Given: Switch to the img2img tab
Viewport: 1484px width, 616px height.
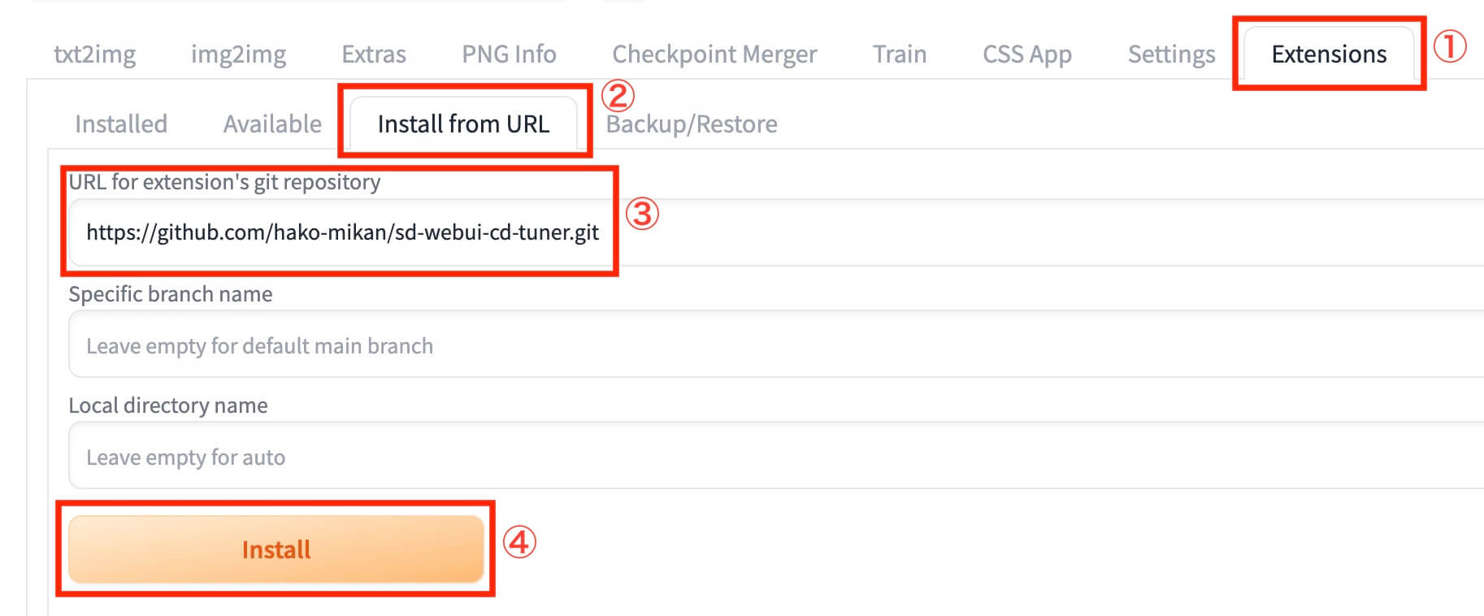Looking at the screenshot, I should [238, 54].
